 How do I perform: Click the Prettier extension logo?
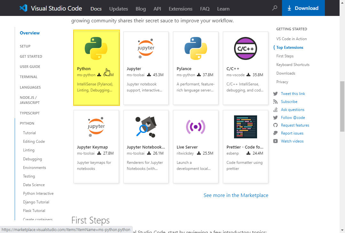click(x=246, y=127)
